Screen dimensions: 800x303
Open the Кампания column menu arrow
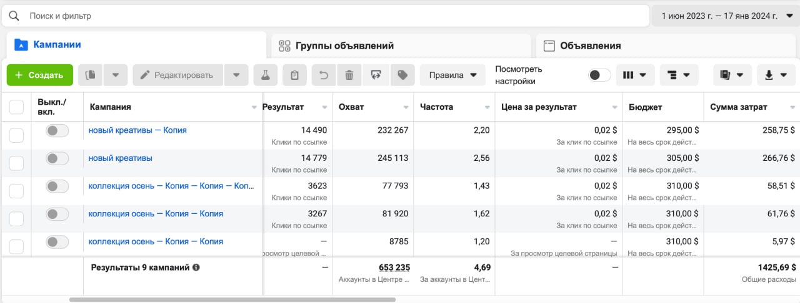click(x=254, y=107)
